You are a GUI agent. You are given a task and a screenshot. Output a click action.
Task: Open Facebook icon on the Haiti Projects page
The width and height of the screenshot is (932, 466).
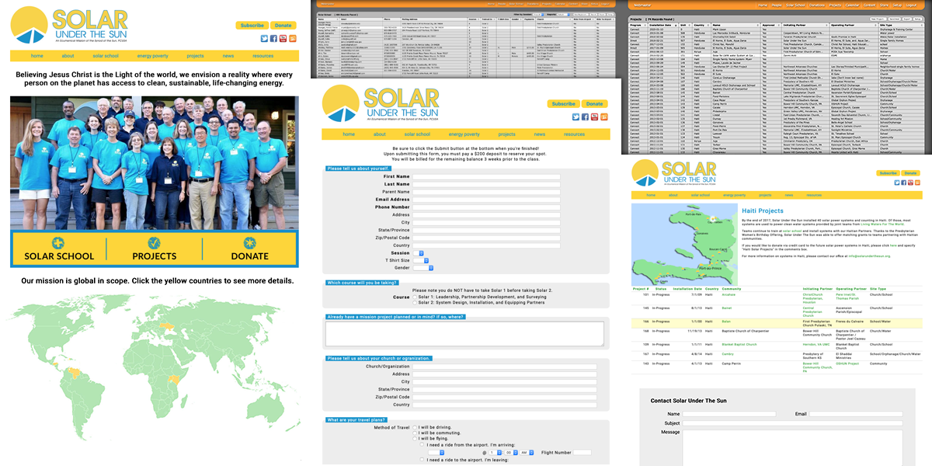pos(904,183)
